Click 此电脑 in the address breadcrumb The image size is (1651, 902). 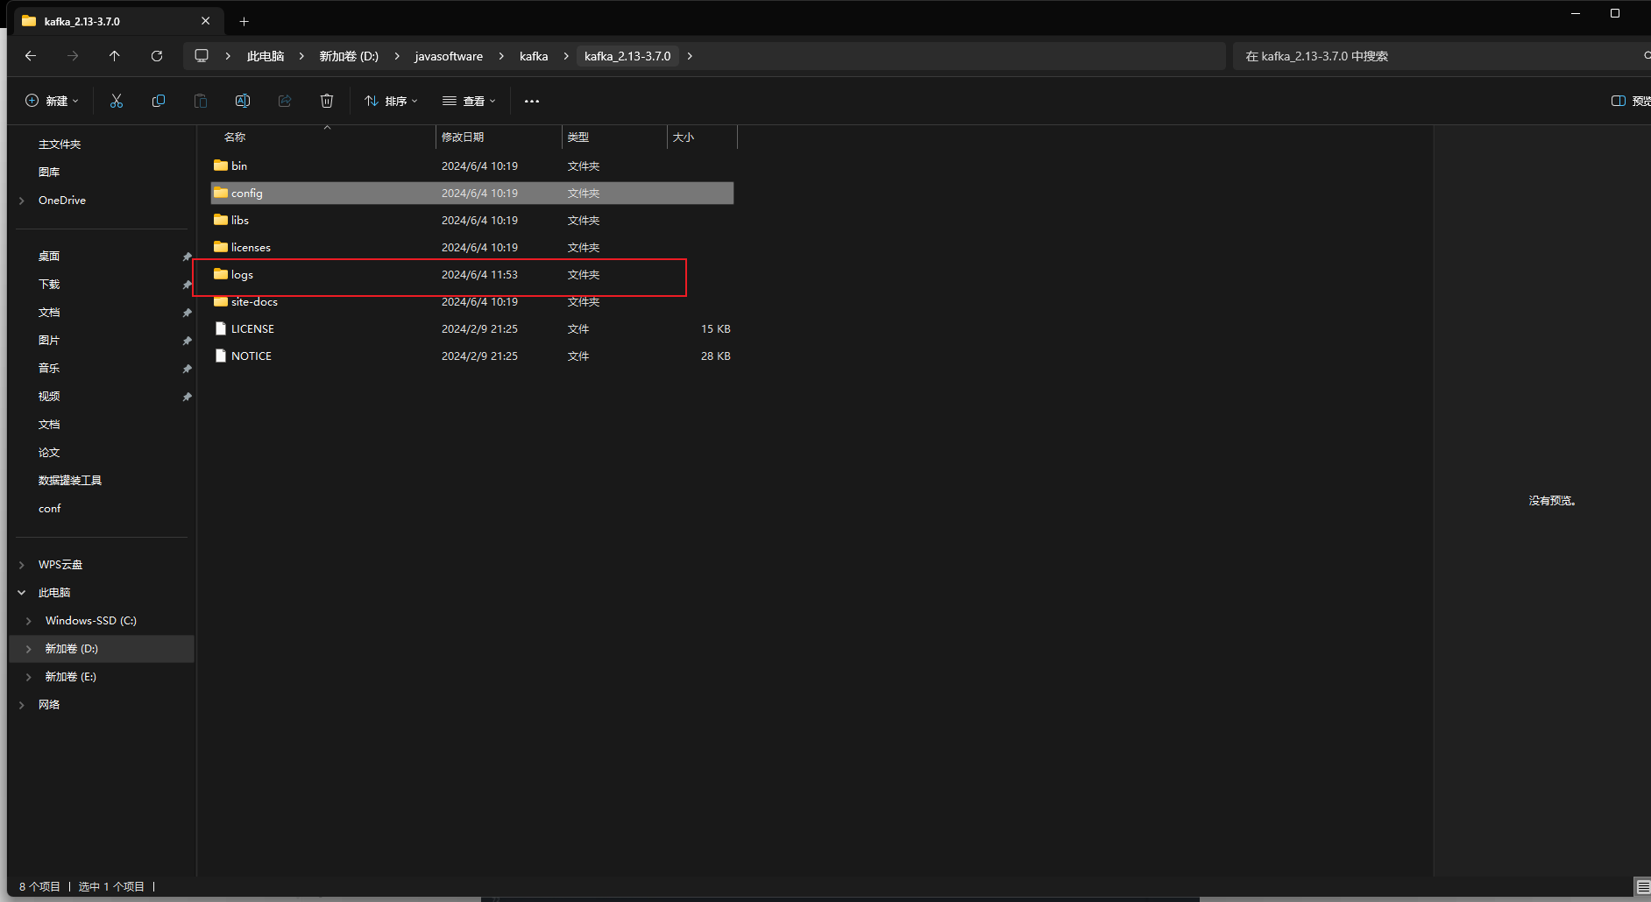point(266,56)
